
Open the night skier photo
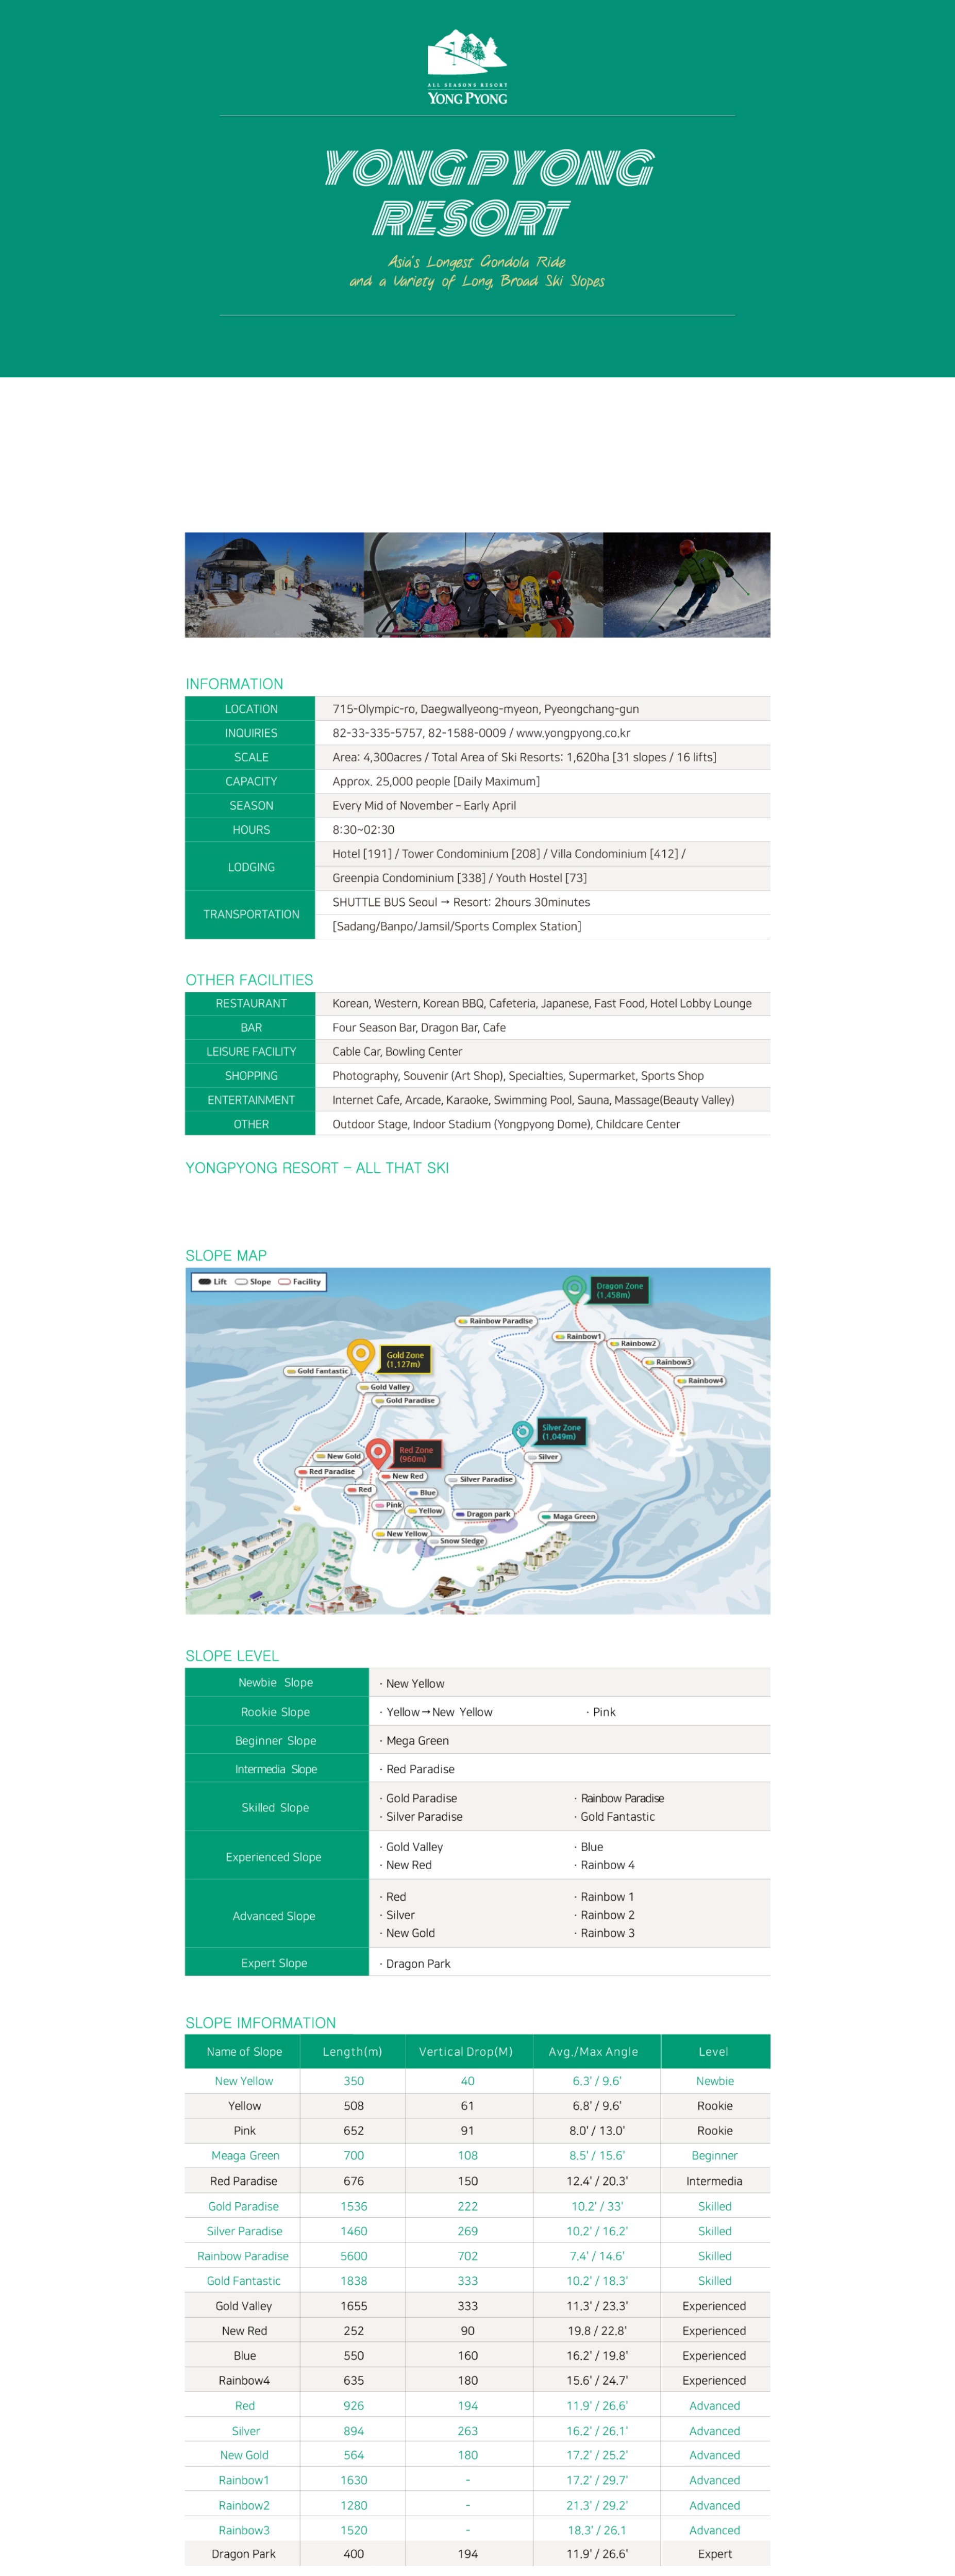point(686,585)
